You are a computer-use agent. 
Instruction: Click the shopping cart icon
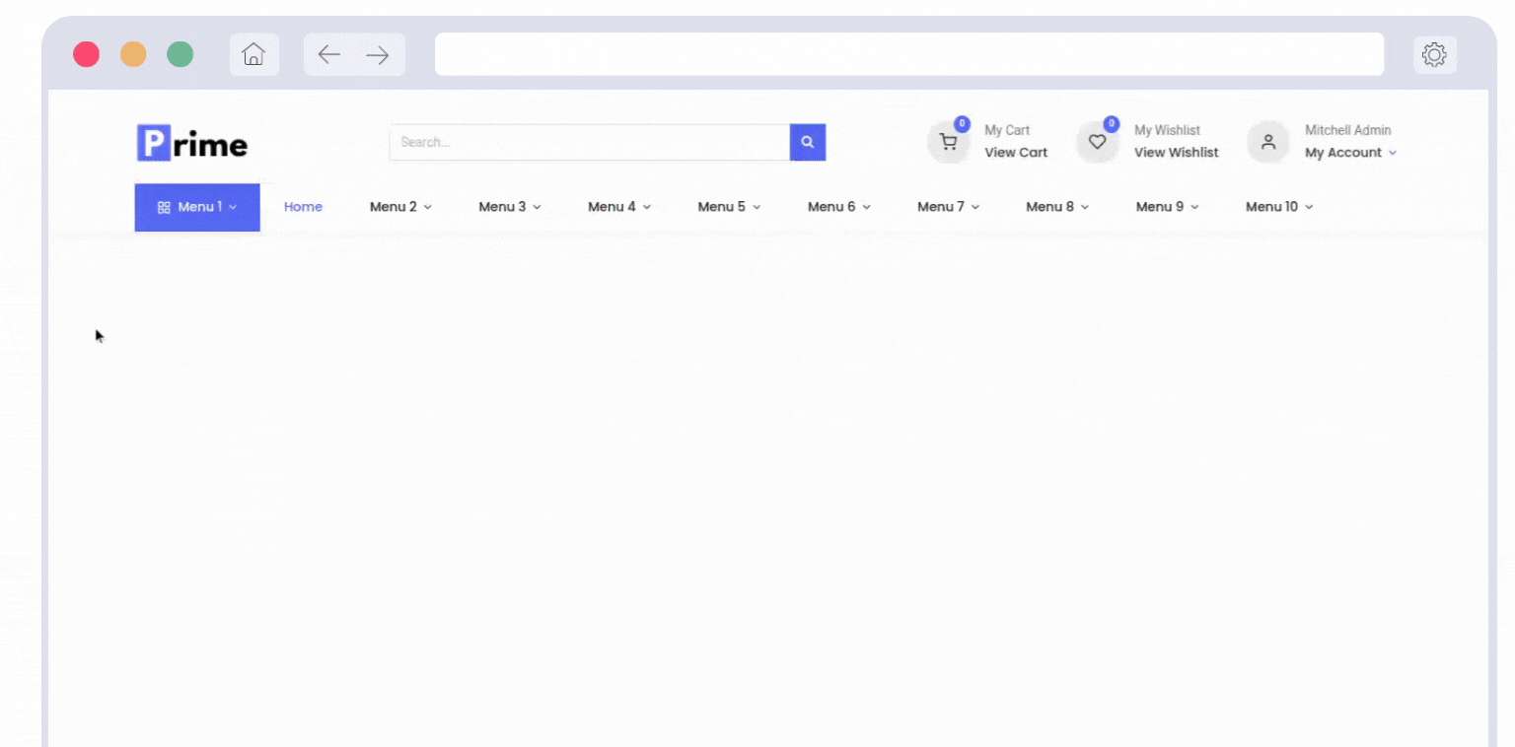[948, 143]
